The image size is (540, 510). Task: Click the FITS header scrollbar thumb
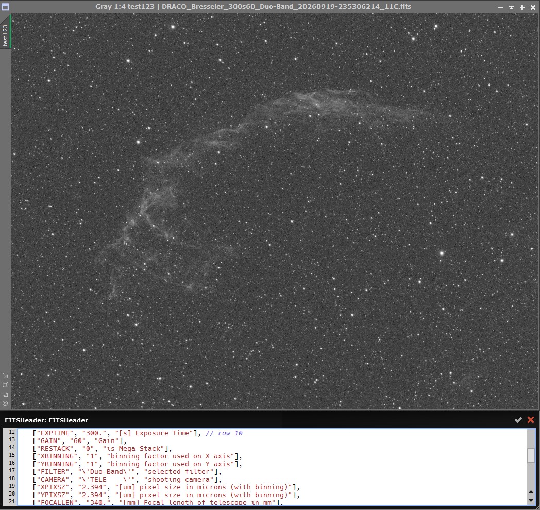(x=531, y=455)
